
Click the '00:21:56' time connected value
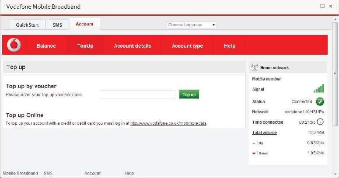point(307,122)
